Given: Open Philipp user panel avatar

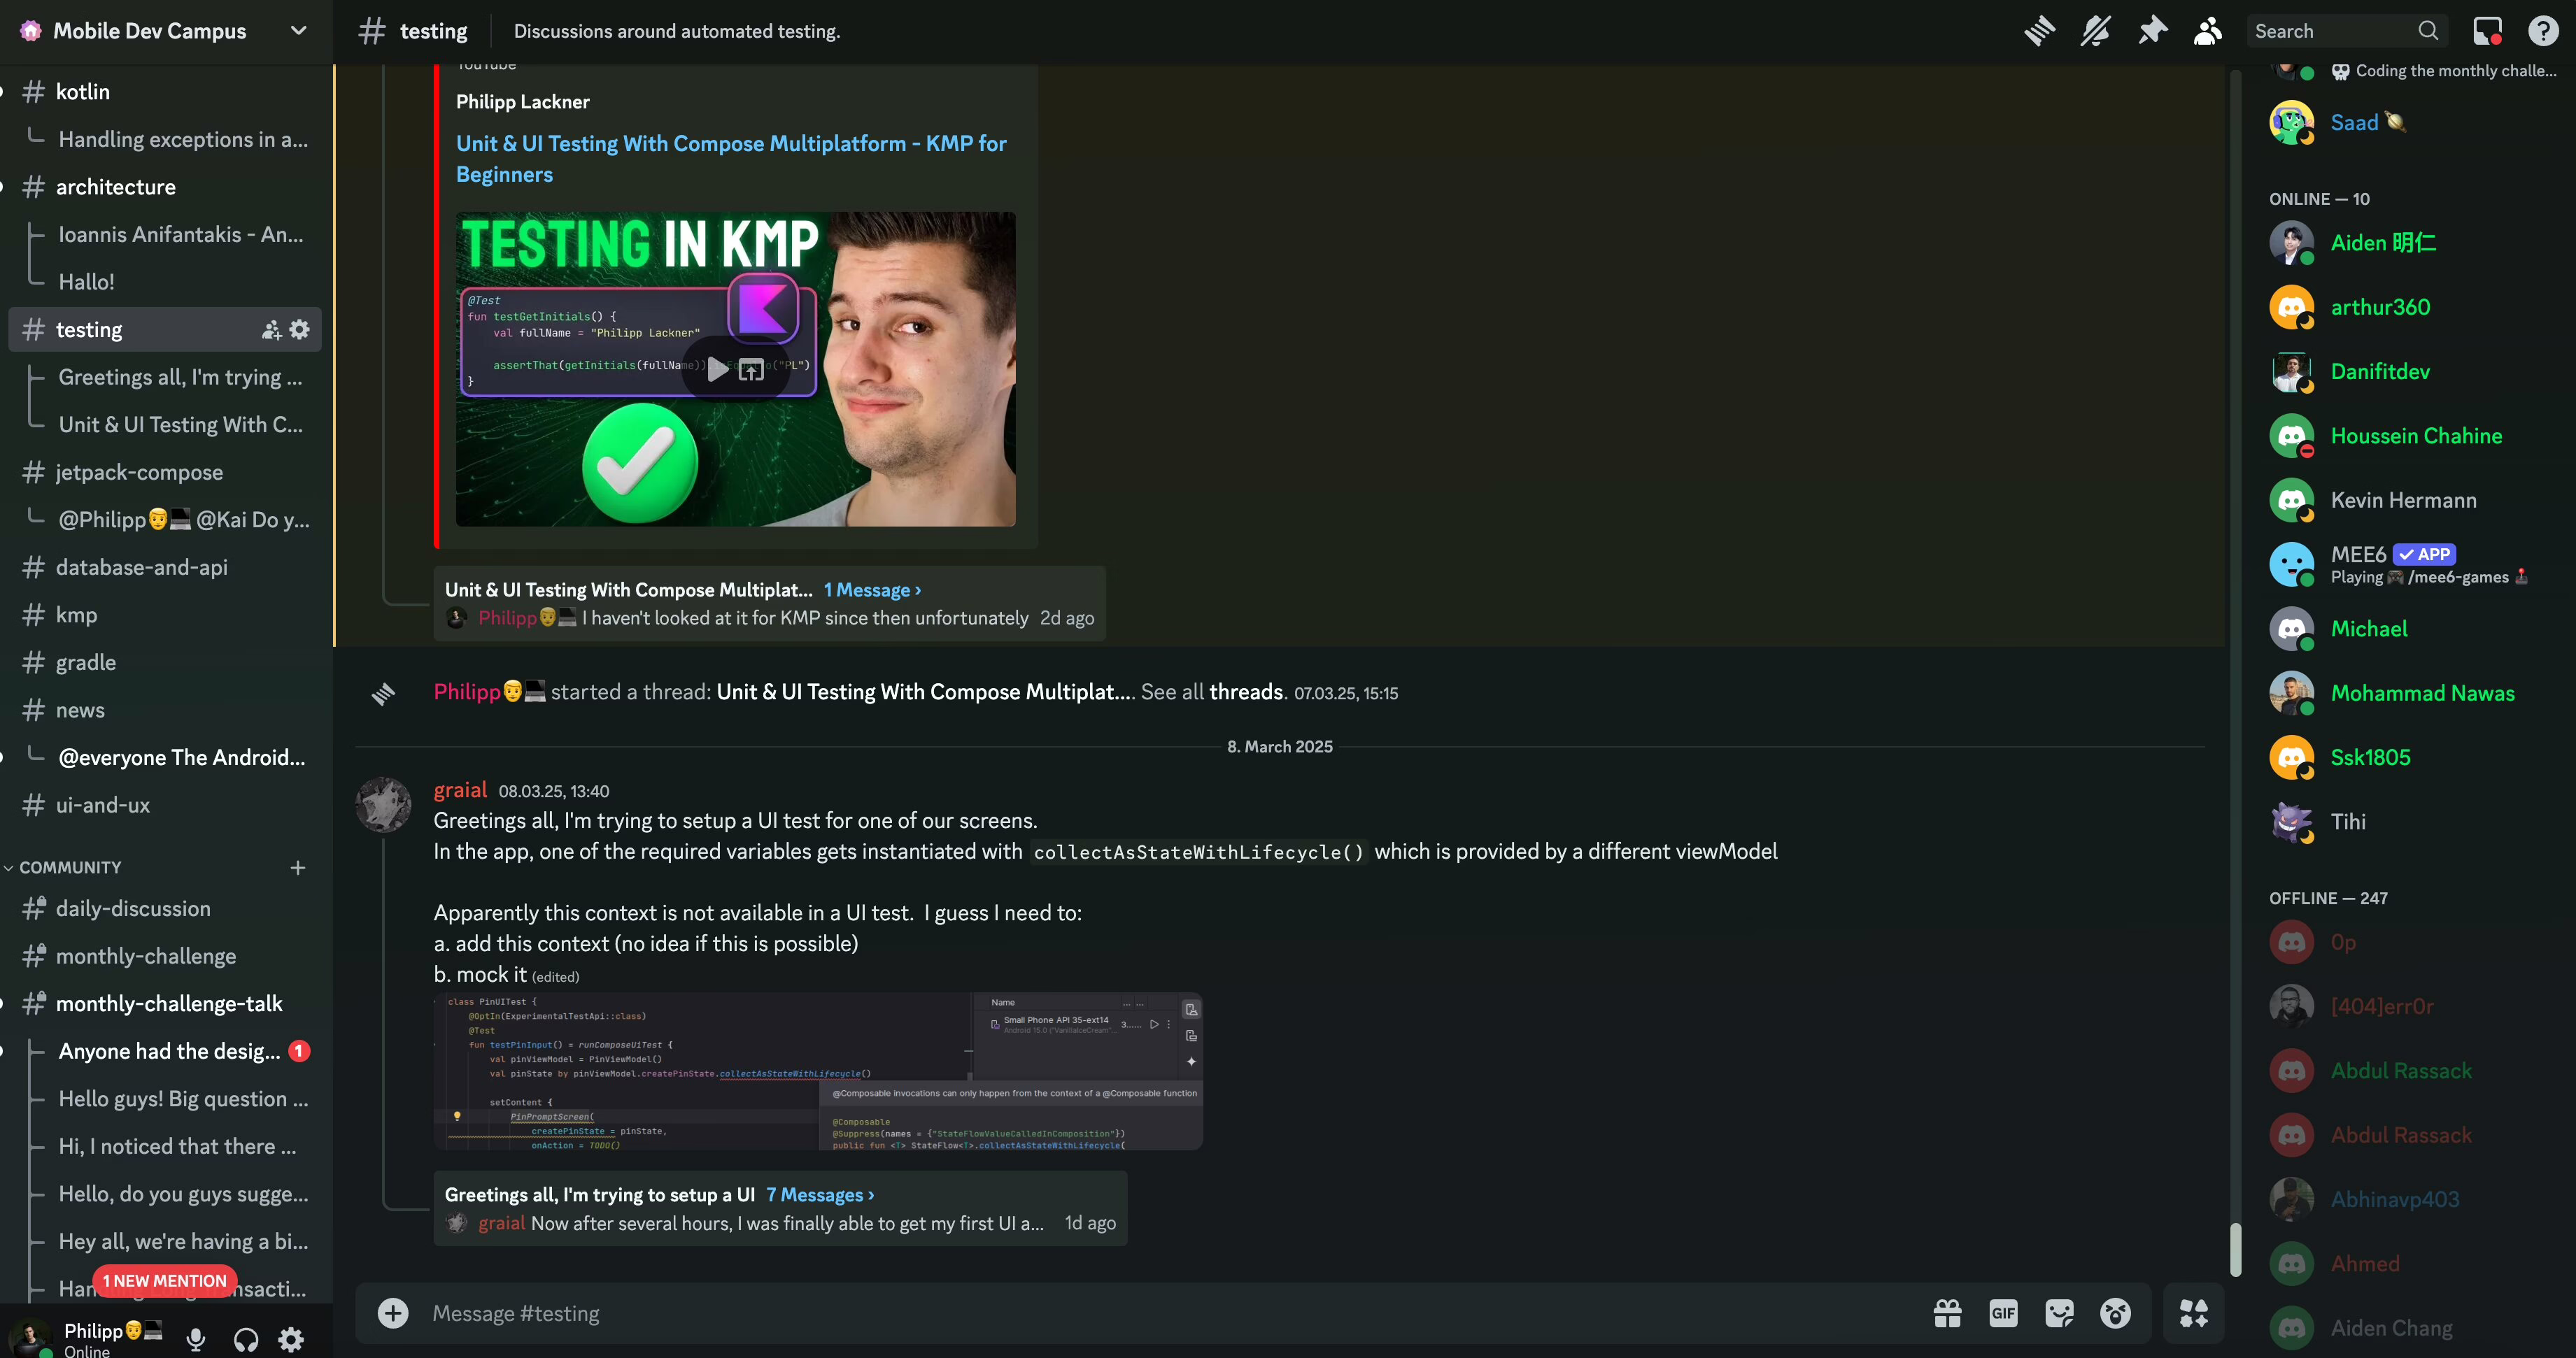Looking at the screenshot, I should 30,1337.
